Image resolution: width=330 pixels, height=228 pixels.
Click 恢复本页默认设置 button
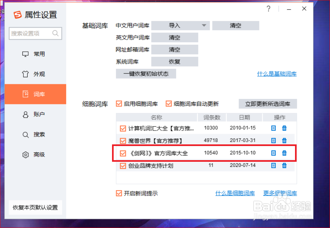pos(35,207)
